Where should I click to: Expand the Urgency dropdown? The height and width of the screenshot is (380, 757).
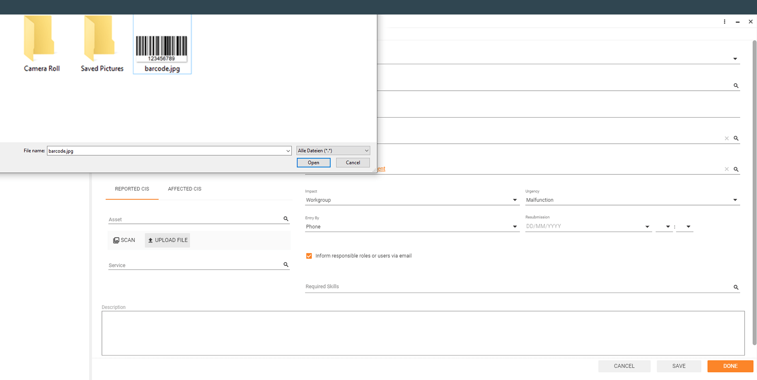pos(735,200)
